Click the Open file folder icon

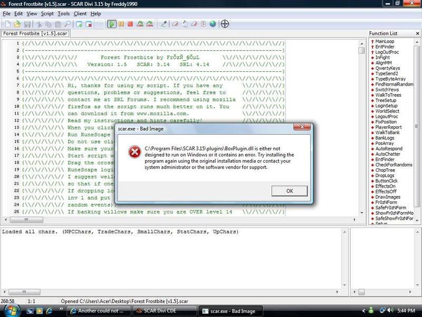(17, 24)
